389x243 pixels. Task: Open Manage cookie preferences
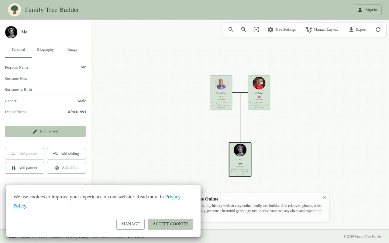[130, 224]
